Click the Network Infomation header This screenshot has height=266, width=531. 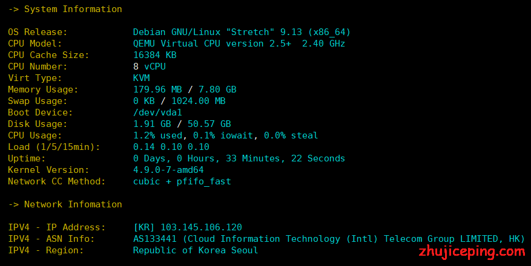click(65, 204)
